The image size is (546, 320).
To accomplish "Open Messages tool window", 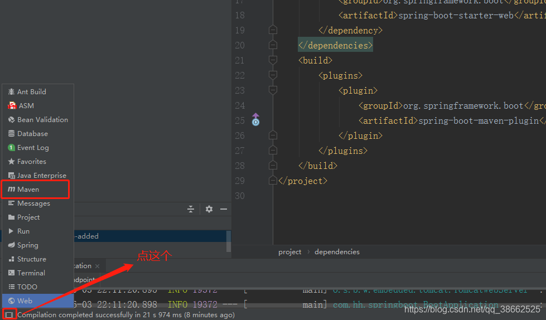I will pos(37,203).
